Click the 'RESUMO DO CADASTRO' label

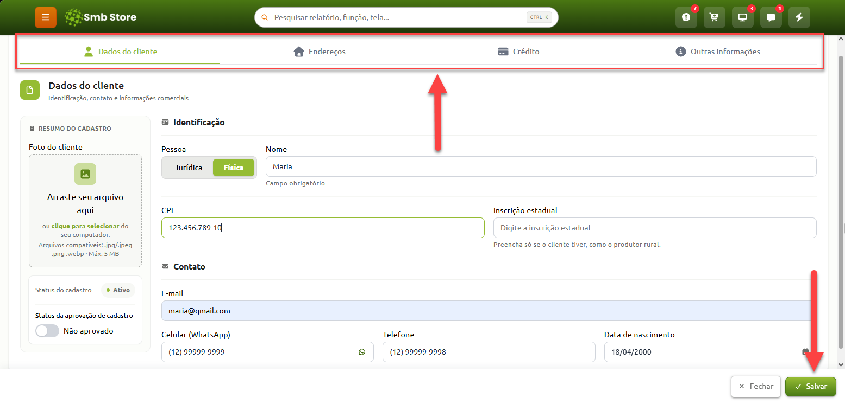coord(75,129)
